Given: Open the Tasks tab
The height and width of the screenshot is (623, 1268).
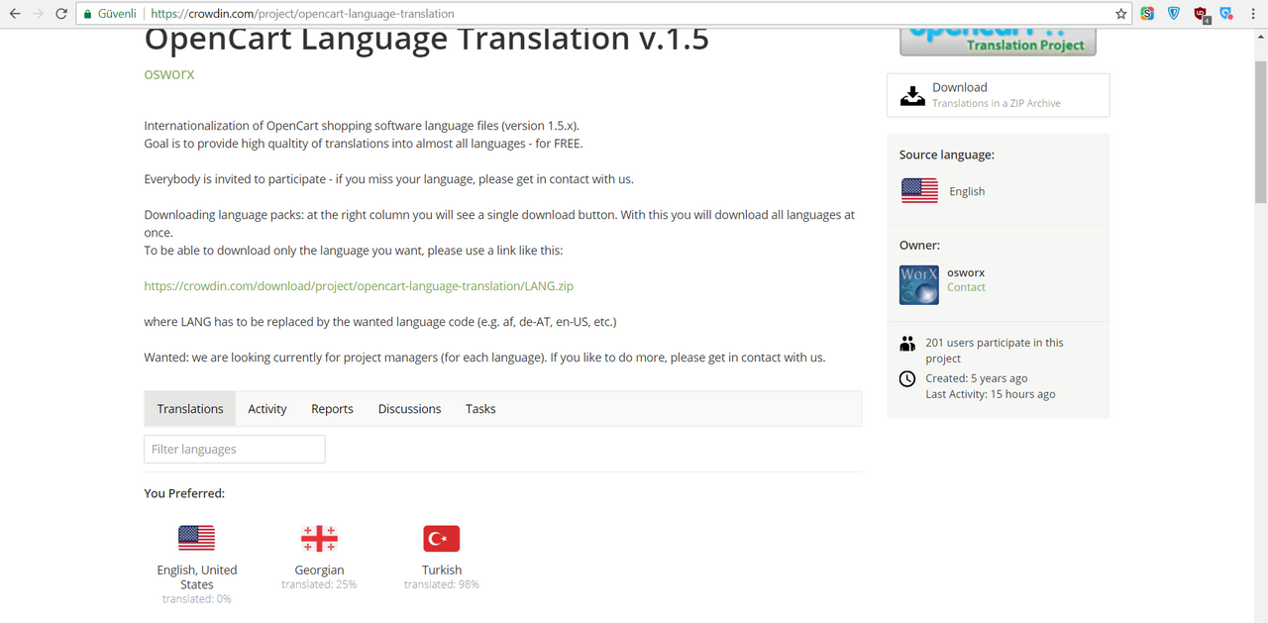Looking at the screenshot, I should click(x=480, y=409).
